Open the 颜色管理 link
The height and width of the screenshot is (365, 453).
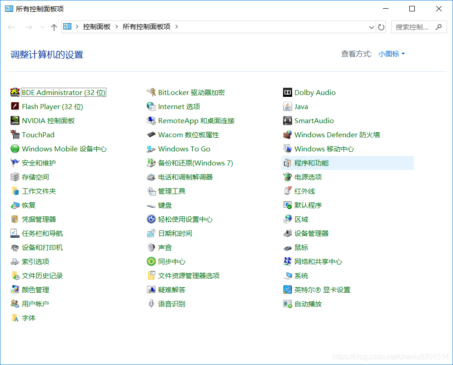pos(35,290)
